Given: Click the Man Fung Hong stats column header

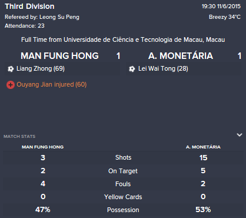Looking at the screenshot, I should [x=42, y=147].
